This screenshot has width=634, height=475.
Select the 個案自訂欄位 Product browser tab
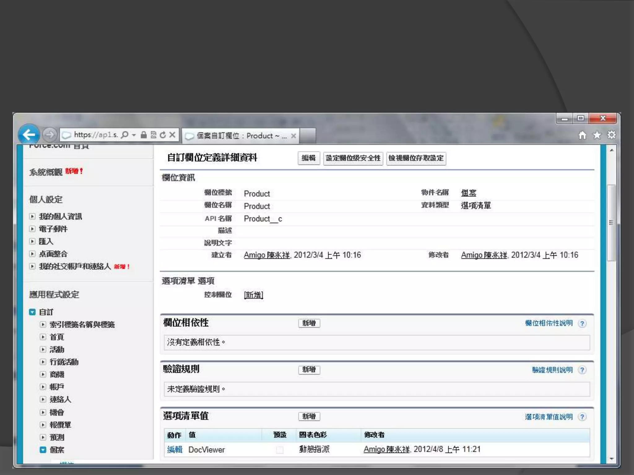[x=238, y=136]
